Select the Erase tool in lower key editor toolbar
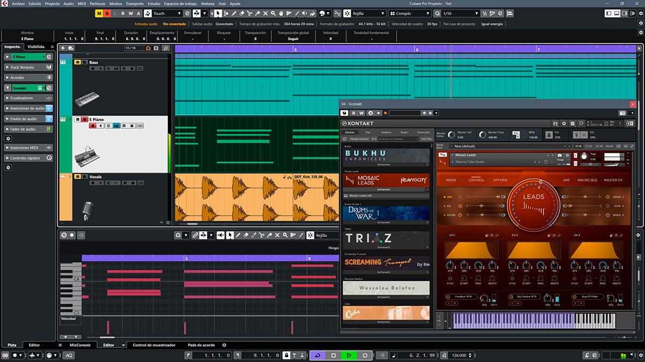 tap(246, 235)
